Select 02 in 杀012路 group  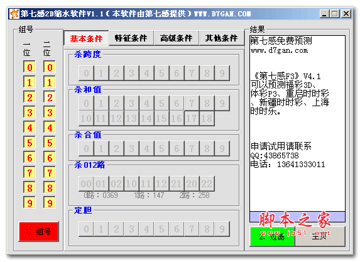[x=116, y=183]
